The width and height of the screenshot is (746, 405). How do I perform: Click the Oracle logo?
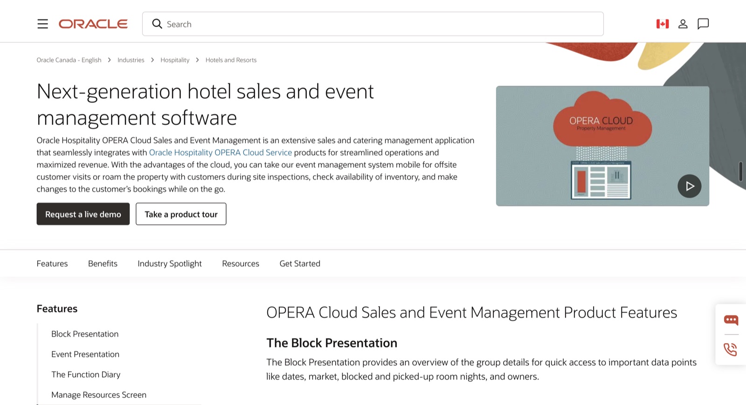(x=93, y=24)
